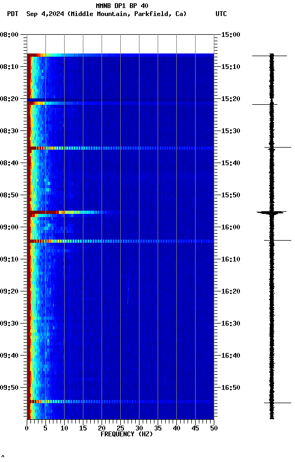The height and width of the screenshot is (462, 295).
Task: Click the spectrogram event band near 08:35
Action: pos(120,148)
